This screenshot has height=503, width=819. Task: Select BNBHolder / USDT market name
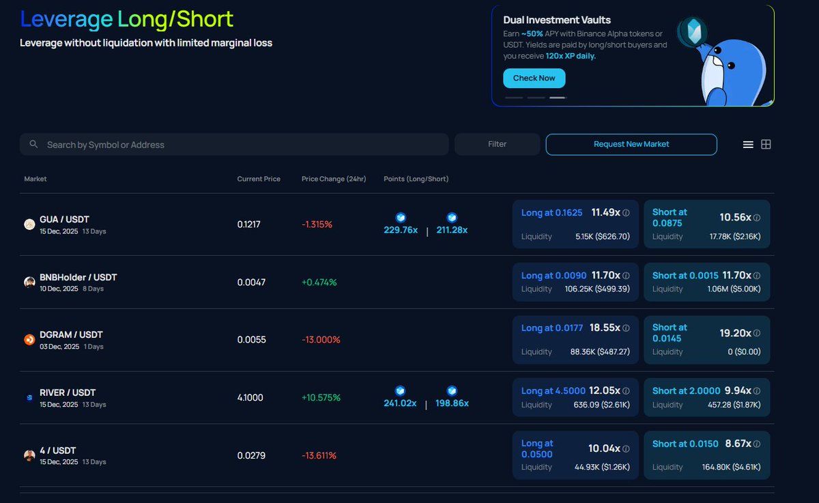pos(78,277)
